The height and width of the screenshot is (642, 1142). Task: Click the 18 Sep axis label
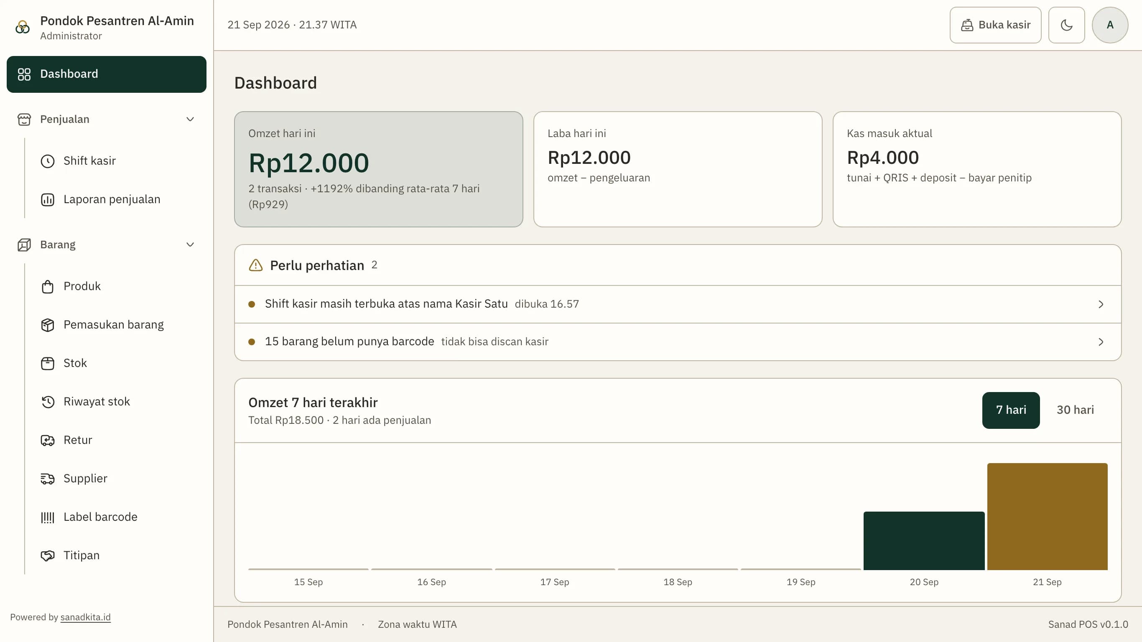[x=678, y=582]
